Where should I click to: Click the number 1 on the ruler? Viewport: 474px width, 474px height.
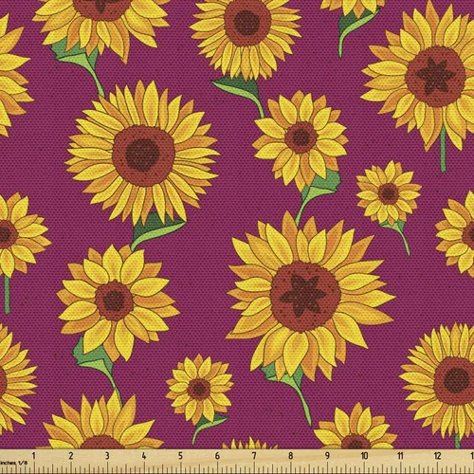34,456
